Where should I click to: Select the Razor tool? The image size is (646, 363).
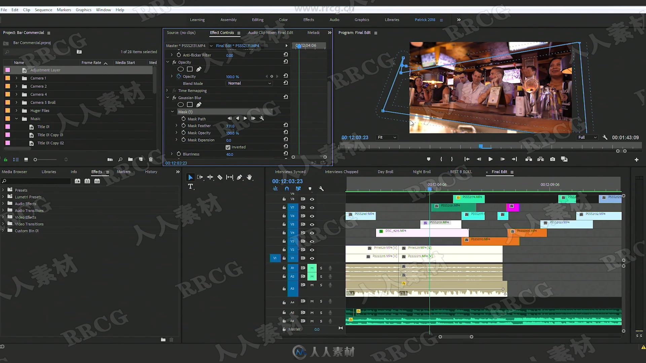coord(220,177)
